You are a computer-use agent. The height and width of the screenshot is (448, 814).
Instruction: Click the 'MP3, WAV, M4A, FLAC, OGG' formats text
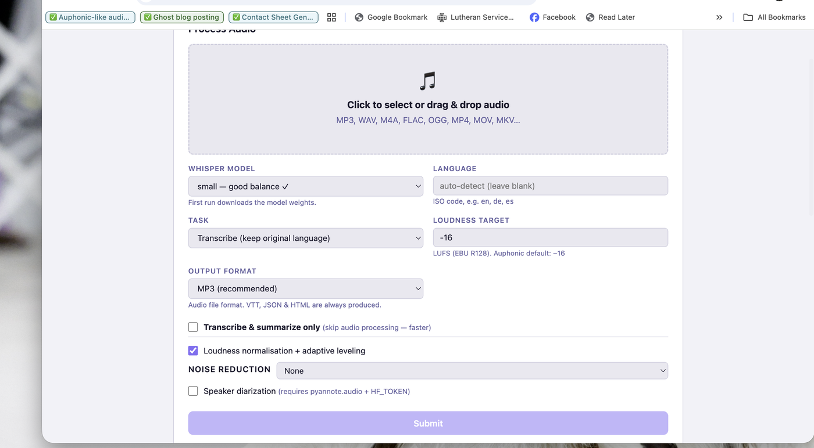click(428, 120)
